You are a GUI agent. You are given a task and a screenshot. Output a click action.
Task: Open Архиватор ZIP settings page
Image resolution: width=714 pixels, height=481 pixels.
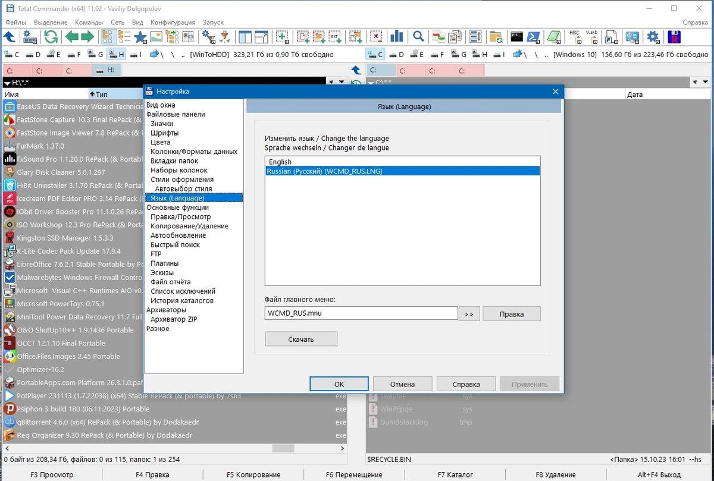coord(174,319)
